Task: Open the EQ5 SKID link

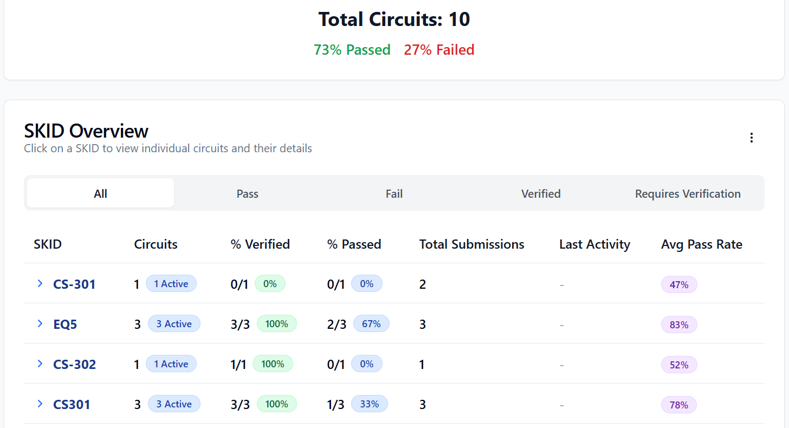Action: tap(65, 324)
